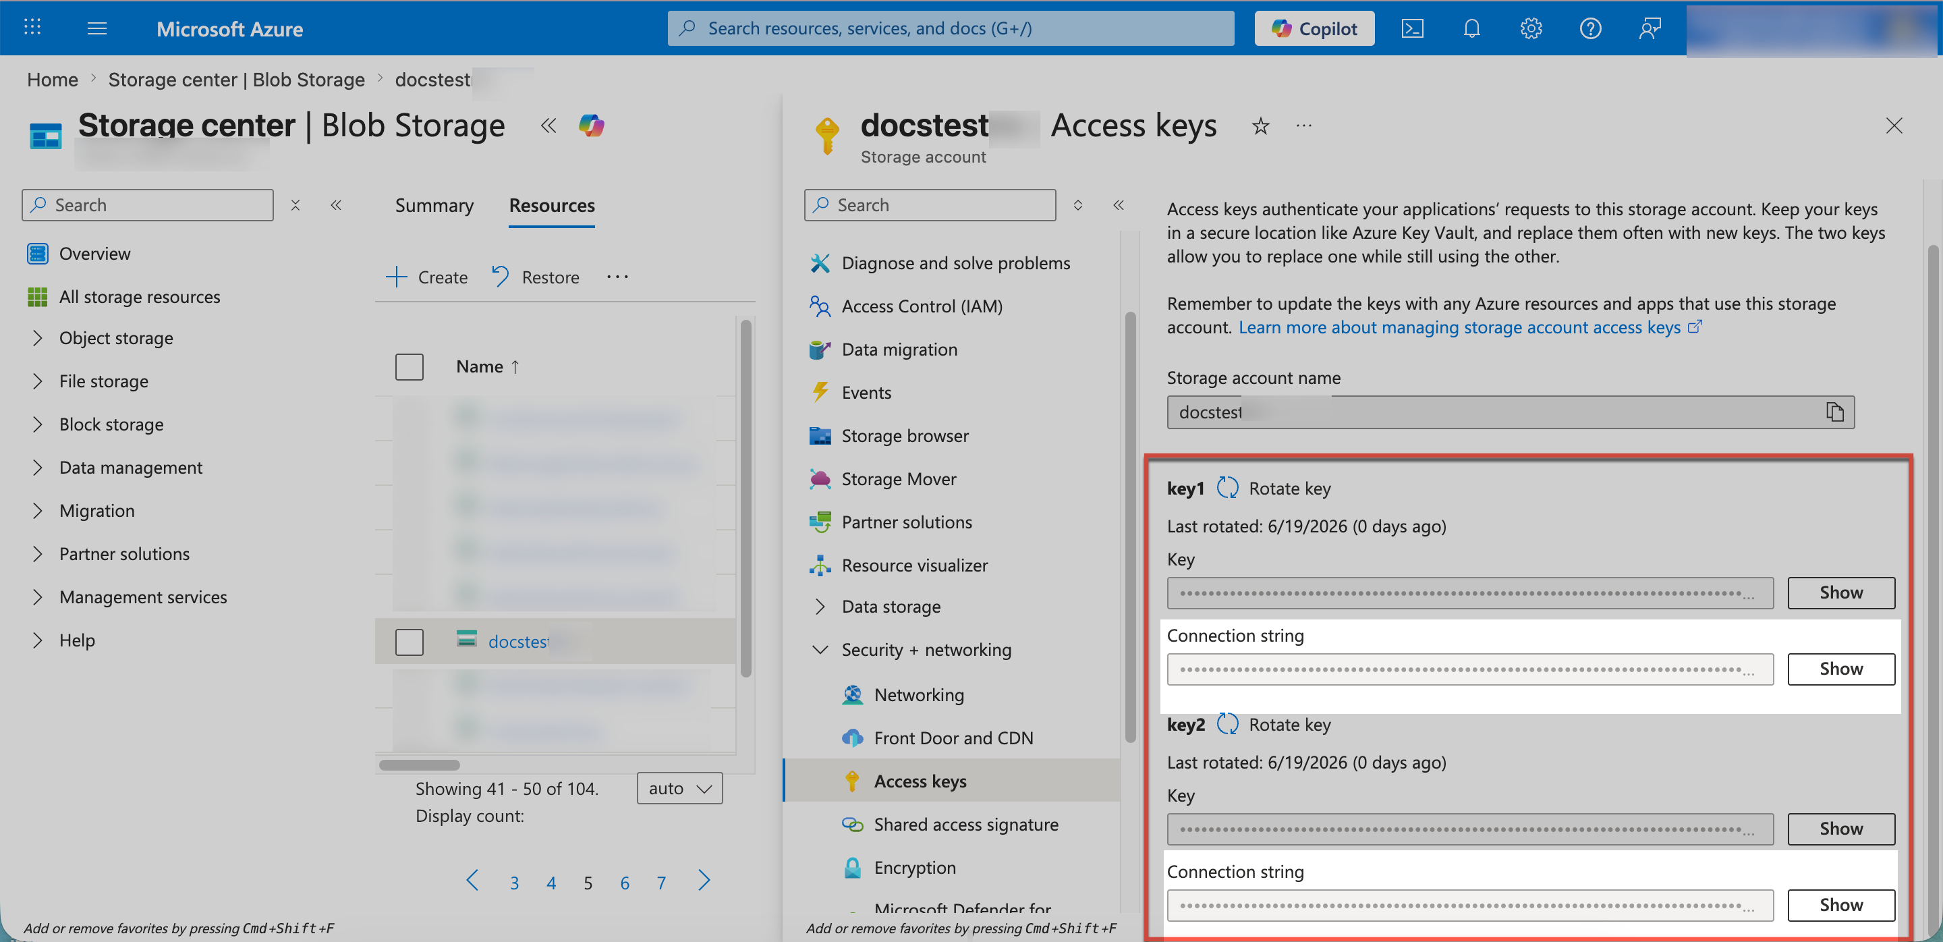This screenshot has height=942, width=1943.
Task: Open portal settings gear
Action: [x=1530, y=28]
